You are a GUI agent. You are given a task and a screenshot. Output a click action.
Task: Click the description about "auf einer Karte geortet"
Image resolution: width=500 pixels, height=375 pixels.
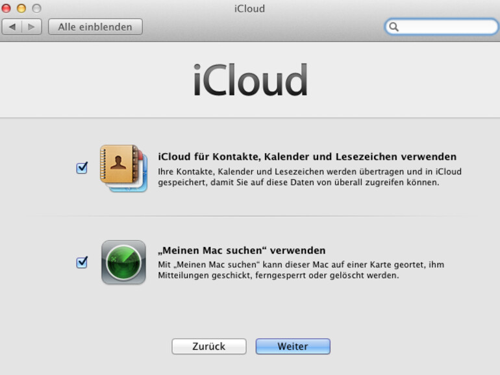pos(301,270)
